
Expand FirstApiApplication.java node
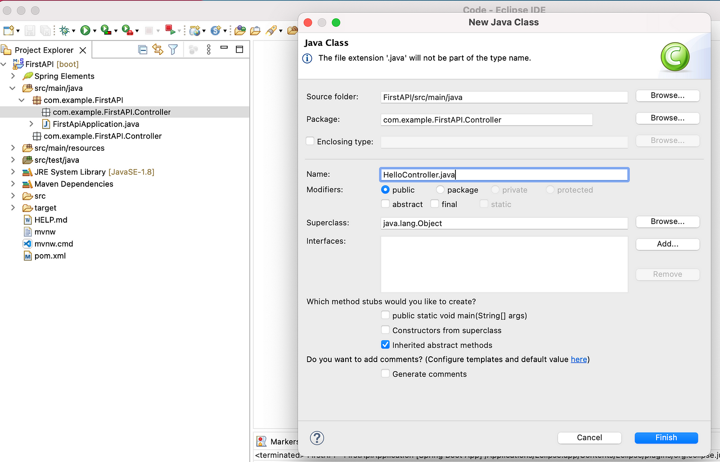coord(31,124)
